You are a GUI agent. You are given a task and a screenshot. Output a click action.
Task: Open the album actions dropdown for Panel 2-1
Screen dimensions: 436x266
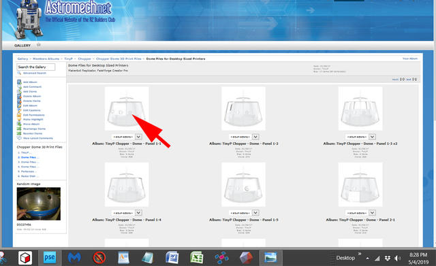pyautogui.click(x=373, y=213)
